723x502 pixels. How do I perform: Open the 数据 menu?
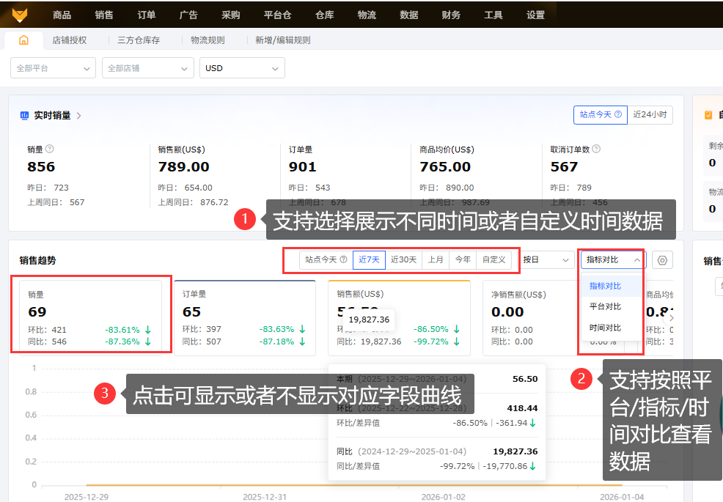[x=409, y=15]
